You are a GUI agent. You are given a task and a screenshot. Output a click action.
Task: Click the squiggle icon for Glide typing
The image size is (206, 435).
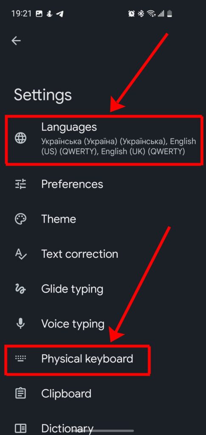click(x=20, y=289)
